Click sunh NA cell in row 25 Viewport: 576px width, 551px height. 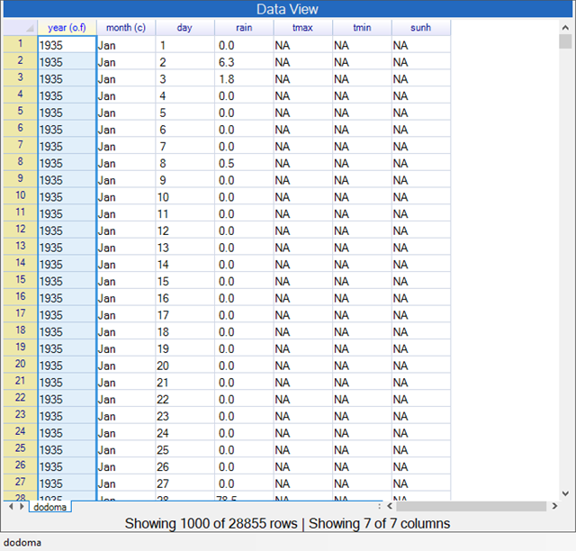pos(420,449)
